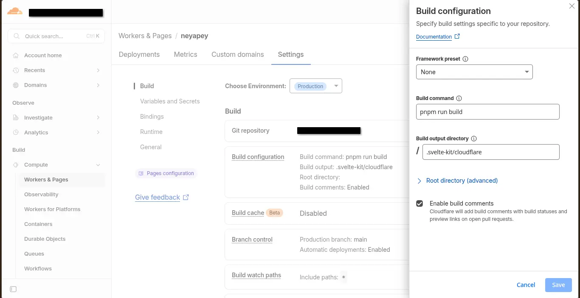The height and width of the screenshot is (298, 580).
Task: Click info icon beside Framework preset
Action: point(465,59)
